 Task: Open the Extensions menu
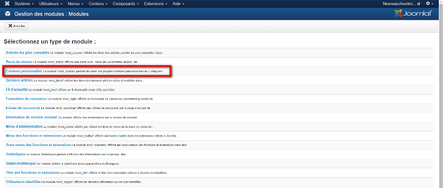tap(155, 4)
